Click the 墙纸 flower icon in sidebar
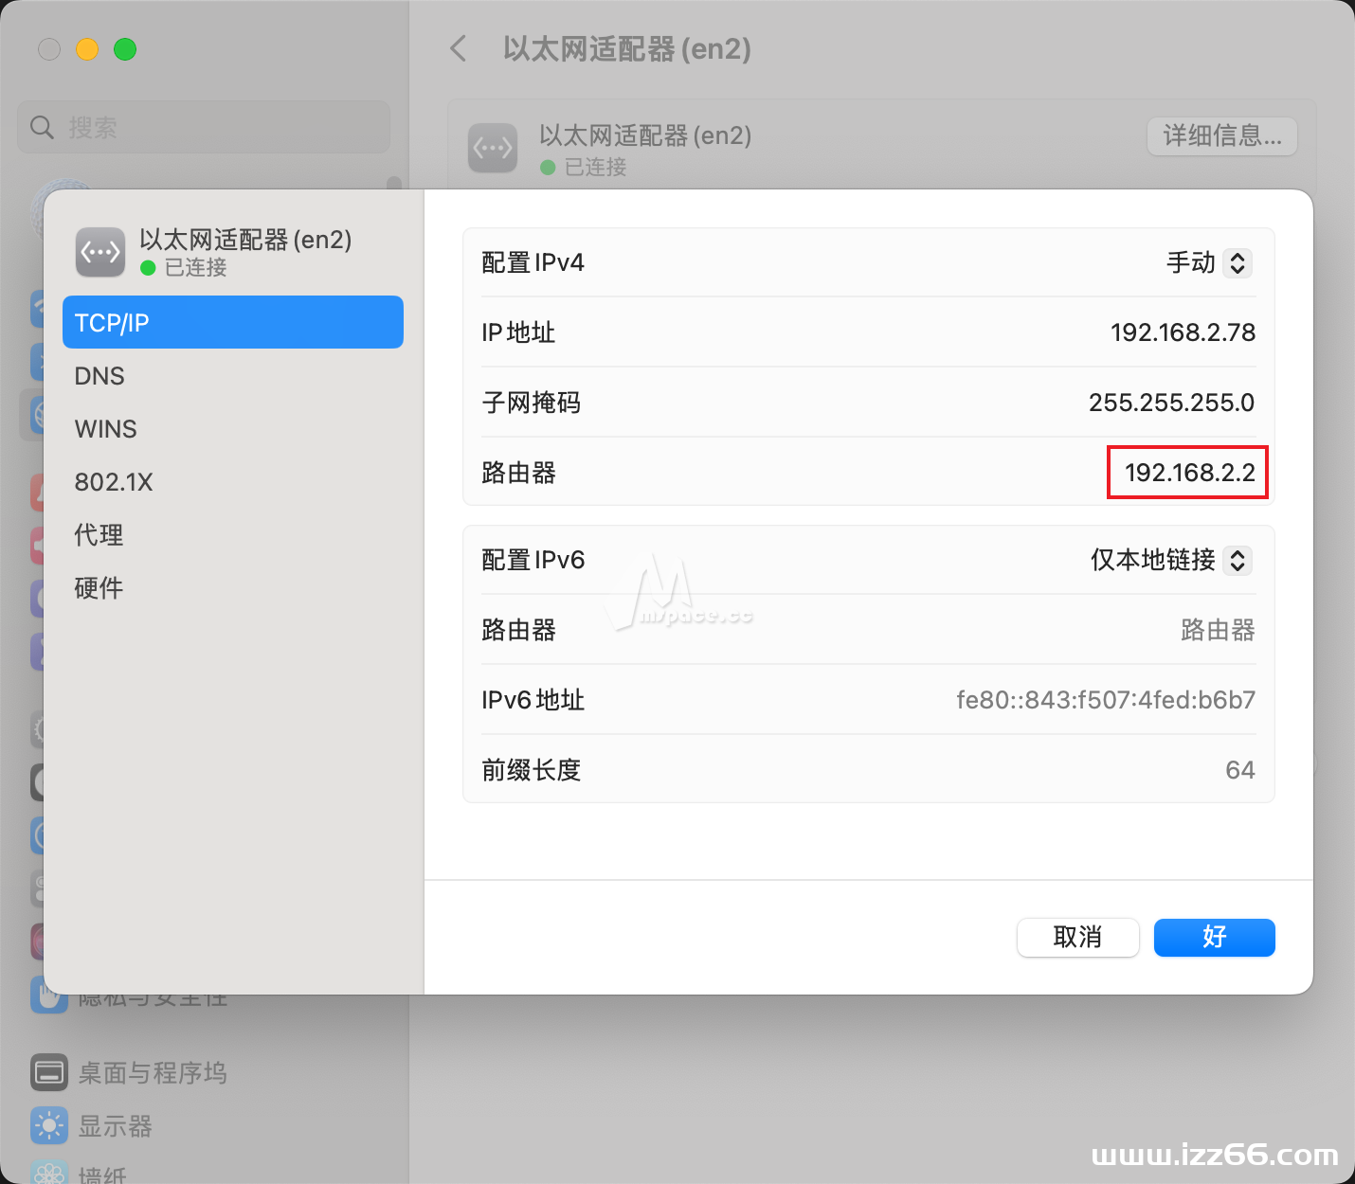 (x=49, y=1175)
